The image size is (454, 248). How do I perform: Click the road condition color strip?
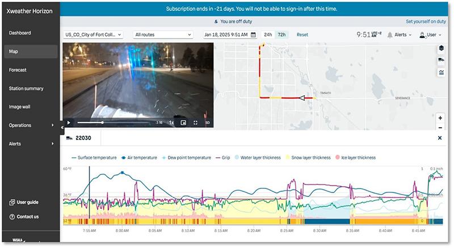(x=253, y=221)
